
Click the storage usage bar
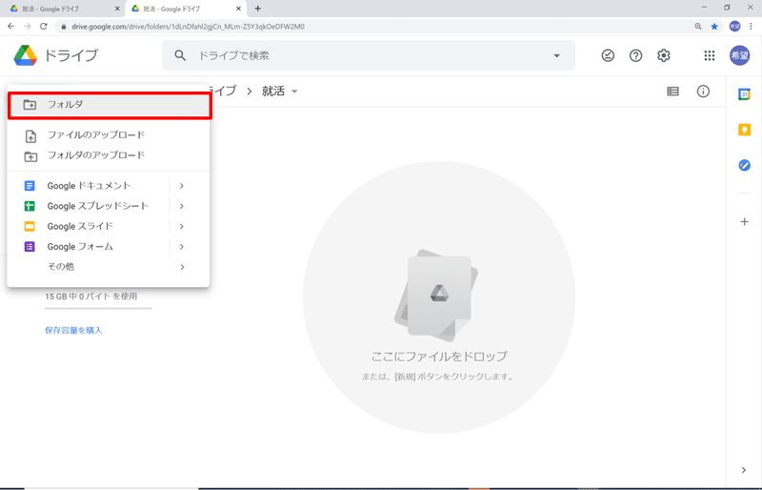(98, 308)
